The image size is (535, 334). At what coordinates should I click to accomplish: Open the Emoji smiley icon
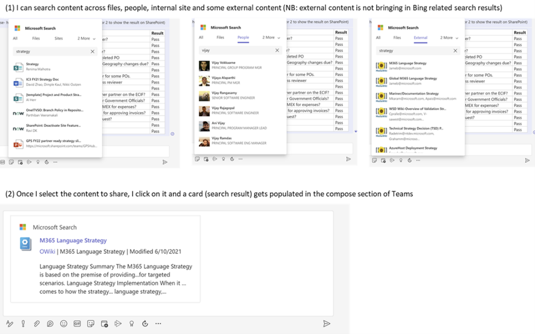[x=64, y=323]
